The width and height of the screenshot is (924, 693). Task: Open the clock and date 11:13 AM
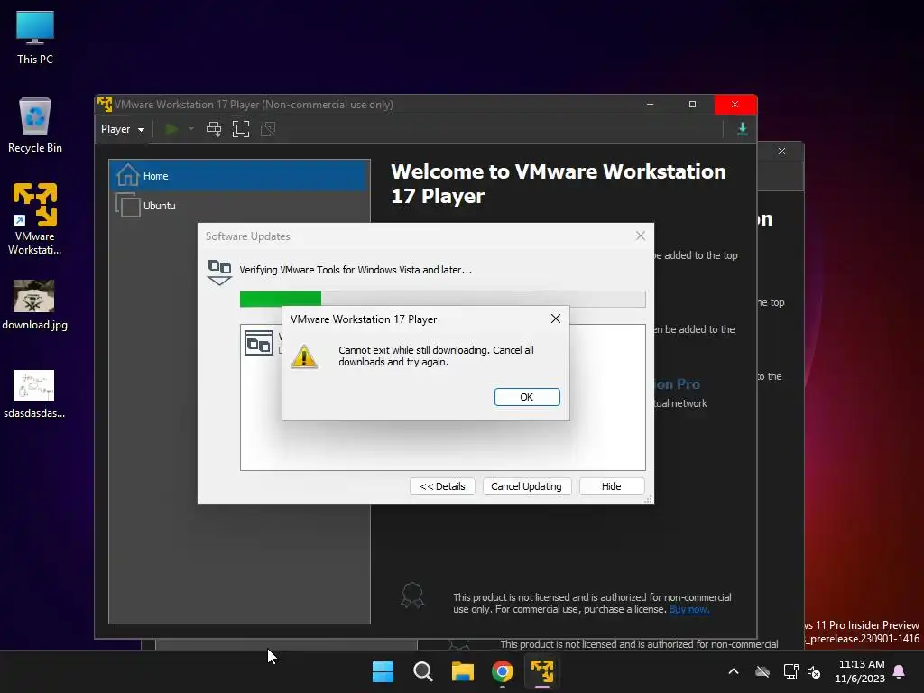point(860,671)
